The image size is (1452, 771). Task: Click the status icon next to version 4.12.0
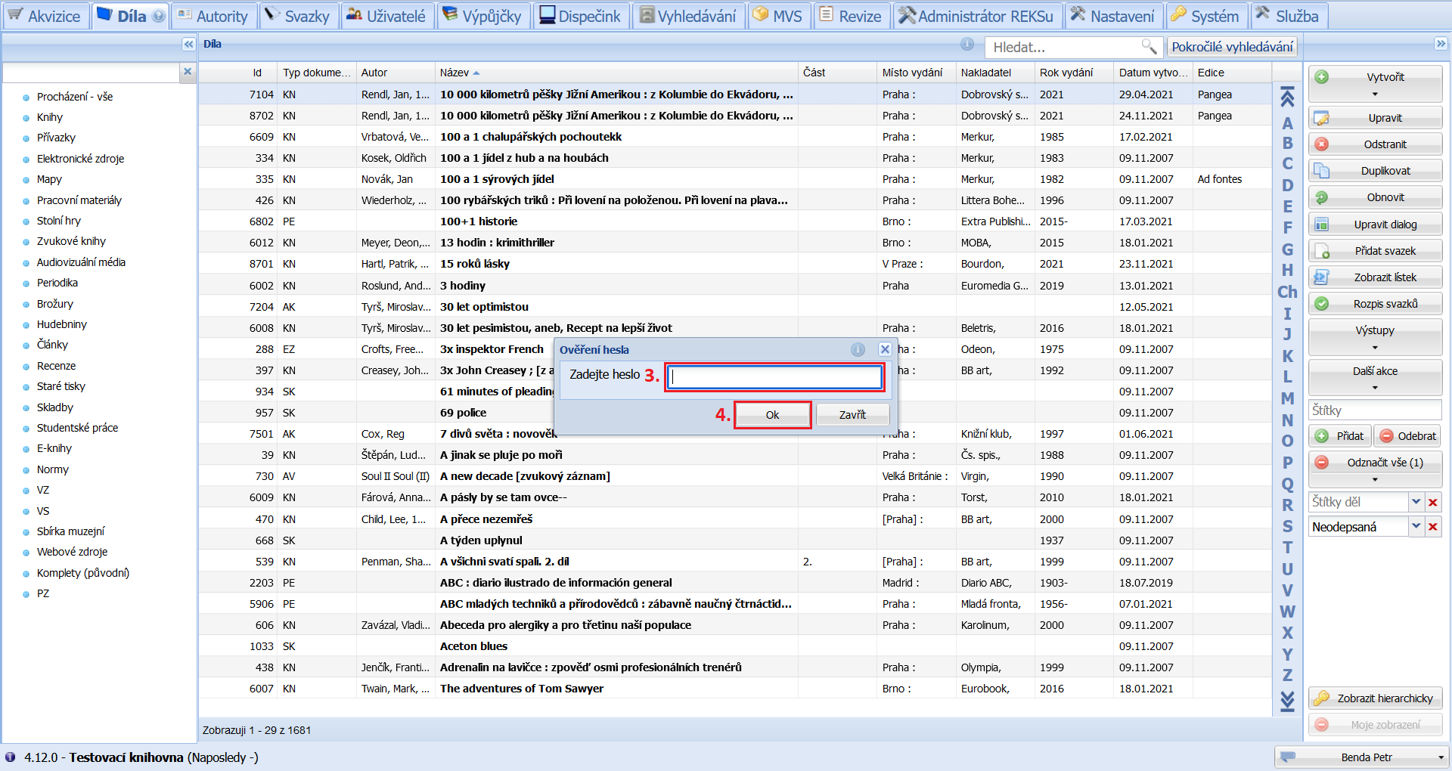[10, 757]
